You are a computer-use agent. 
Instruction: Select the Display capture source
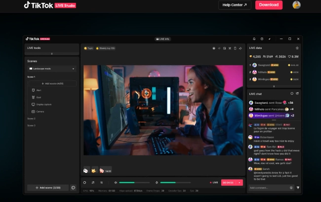click(43, 104)
